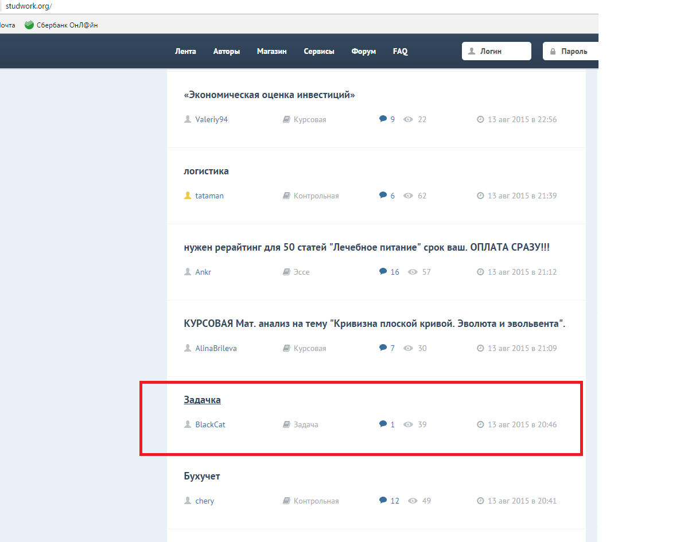Select the Эссе work type label

pos(301,272)
